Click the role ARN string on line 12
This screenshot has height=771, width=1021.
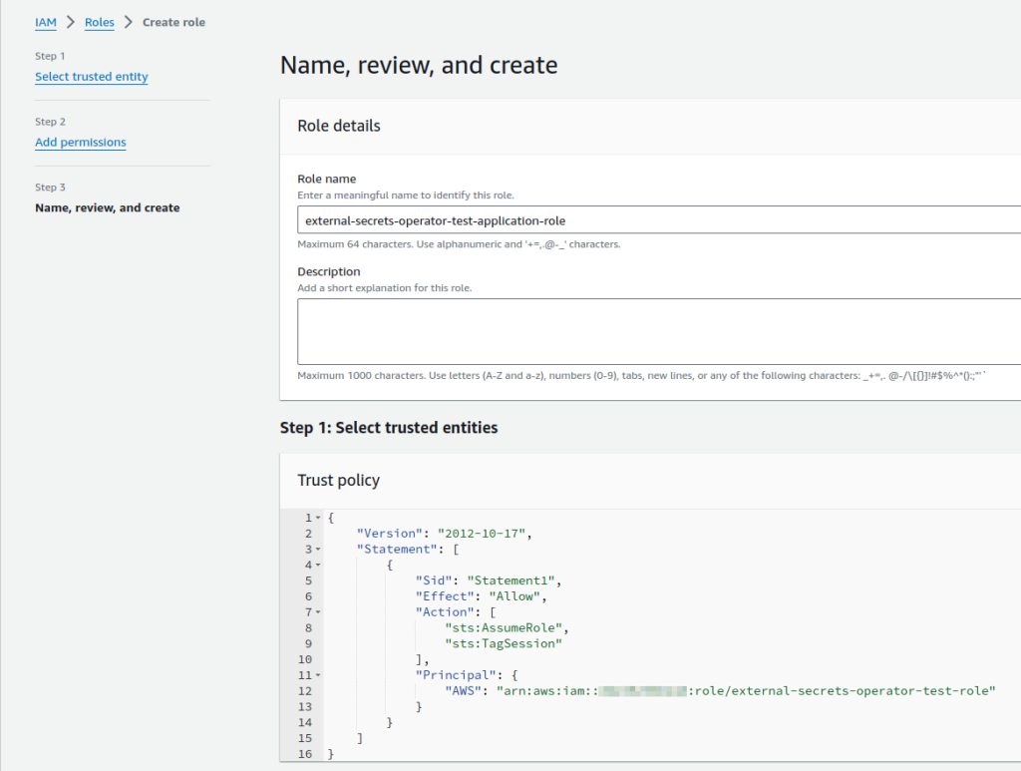pos(746,691)
